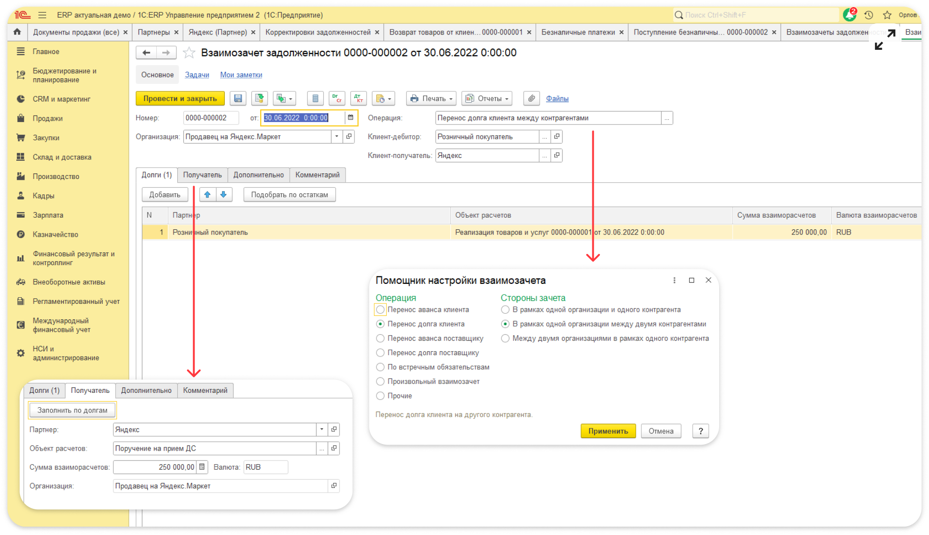Switch to the Дополнительно tab
Viewport: 929px width, 535px height.
click(x=258, y=175)
